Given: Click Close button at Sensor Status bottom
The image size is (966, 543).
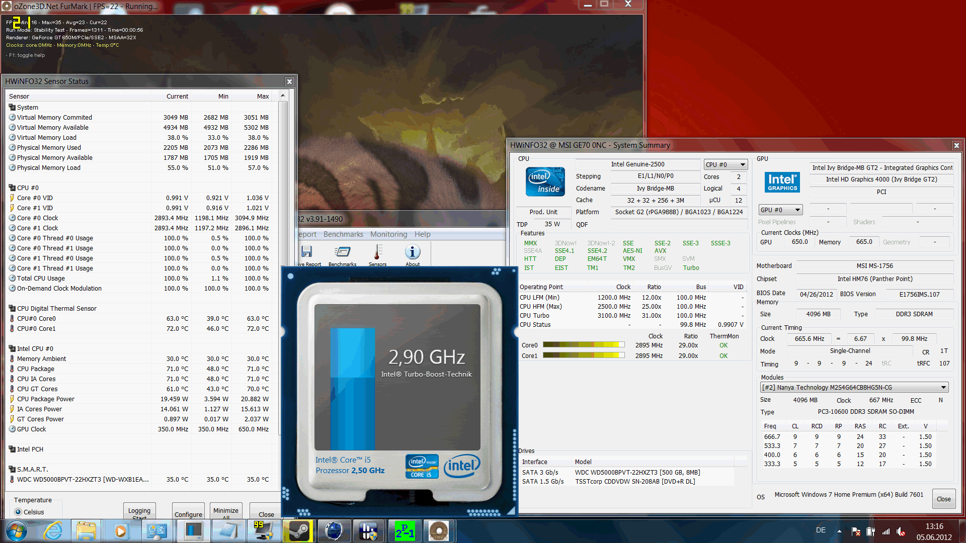Looking at the screenshot, I should tap(266, 511).
